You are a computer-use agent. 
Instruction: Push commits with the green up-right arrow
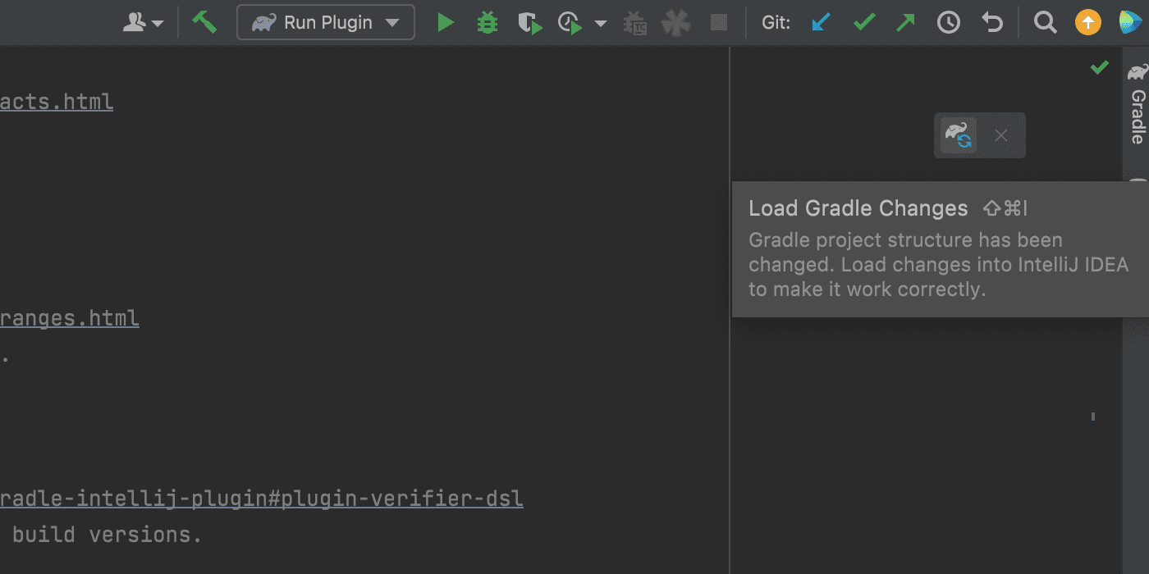pyautogui.click(x=905, y=22)
